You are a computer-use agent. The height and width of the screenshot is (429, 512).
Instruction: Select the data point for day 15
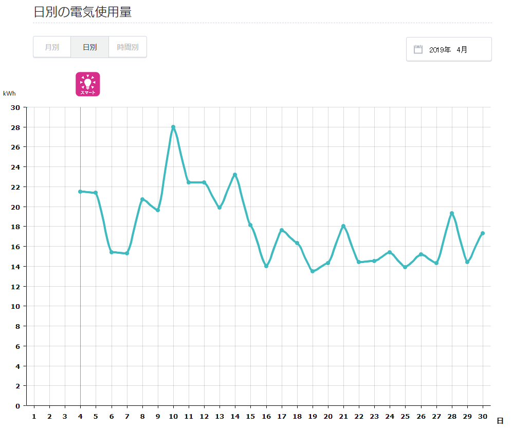pos(250,225)
